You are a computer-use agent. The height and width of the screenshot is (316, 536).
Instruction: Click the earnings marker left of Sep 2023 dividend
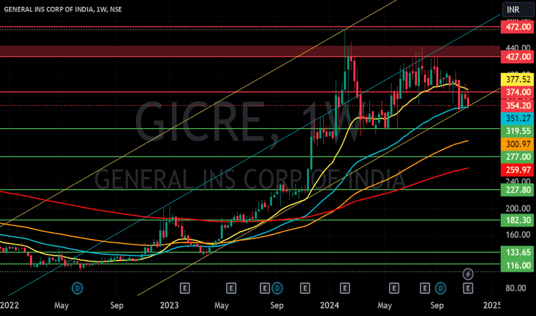pos(265,288)
